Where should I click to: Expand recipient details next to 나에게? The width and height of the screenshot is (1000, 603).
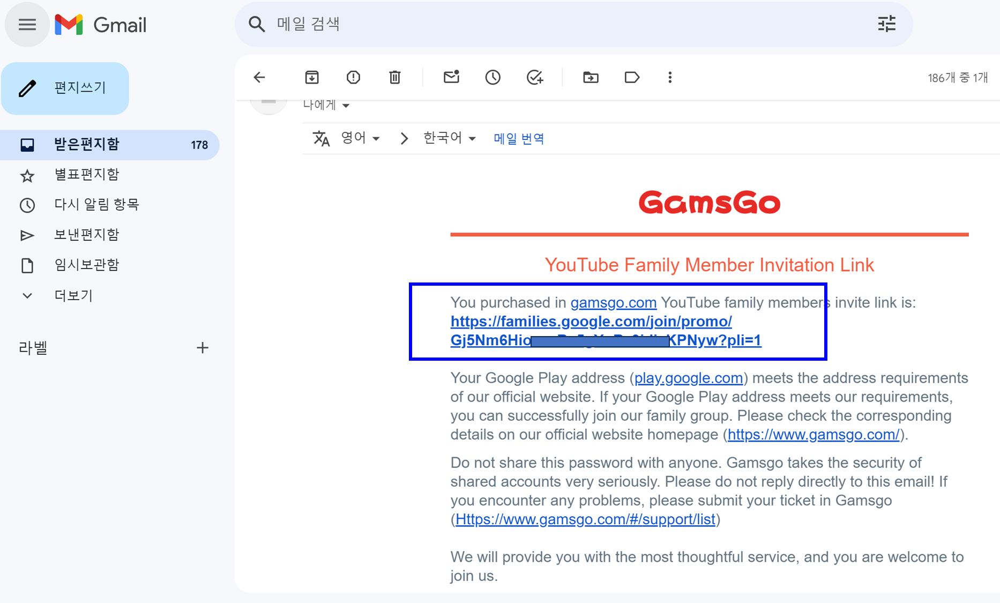(x=346, y=106)
